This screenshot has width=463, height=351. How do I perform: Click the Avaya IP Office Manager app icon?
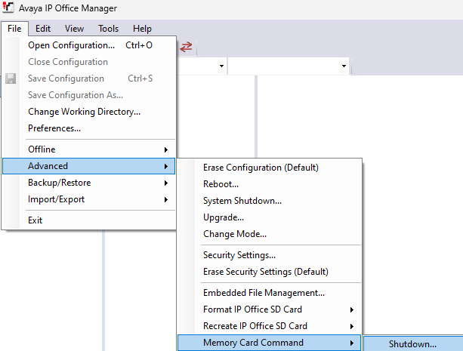[x=8, y=8]
